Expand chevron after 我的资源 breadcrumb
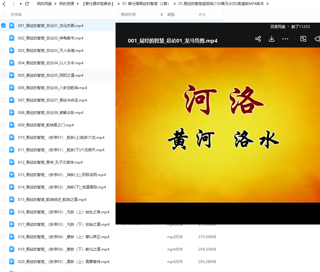The image size is (320, 272). (78, 4)
